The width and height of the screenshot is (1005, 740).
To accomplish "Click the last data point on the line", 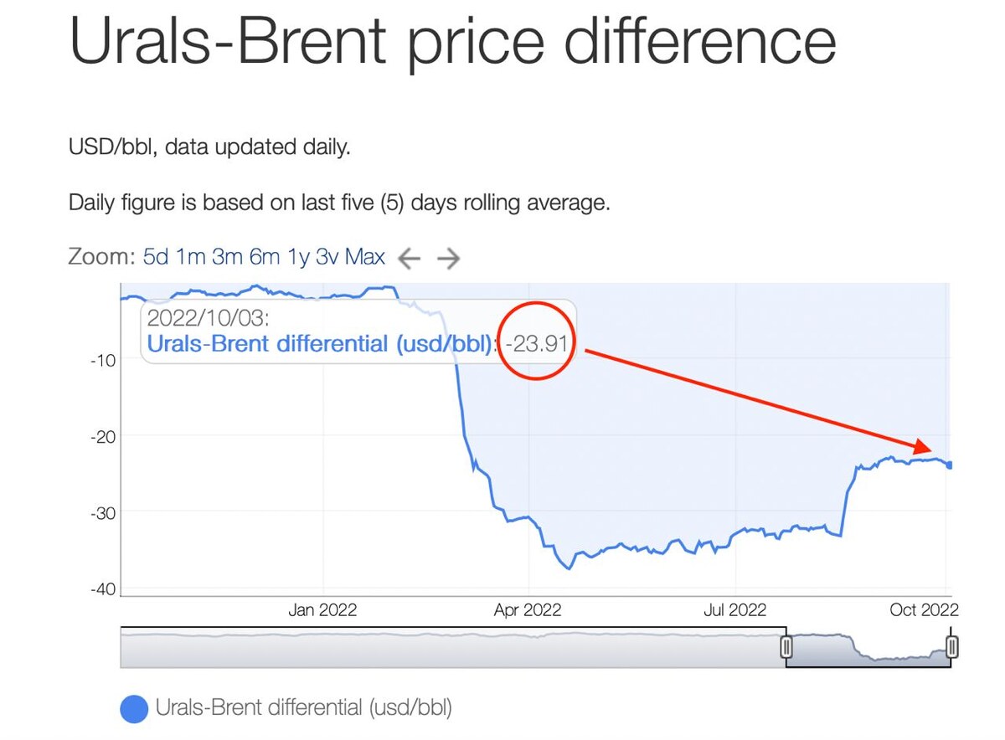I will [x=950, y=465].
